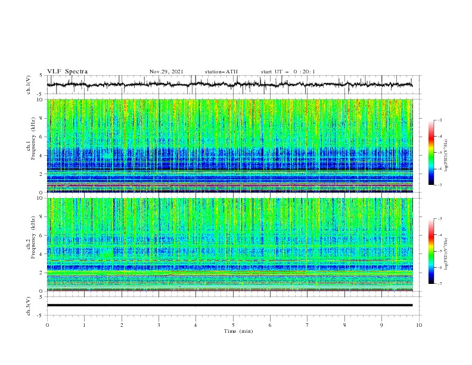Click the 'ch.1(V)' waveform axis label
Viewport: 472px width, 365px height.
(29, 85)
